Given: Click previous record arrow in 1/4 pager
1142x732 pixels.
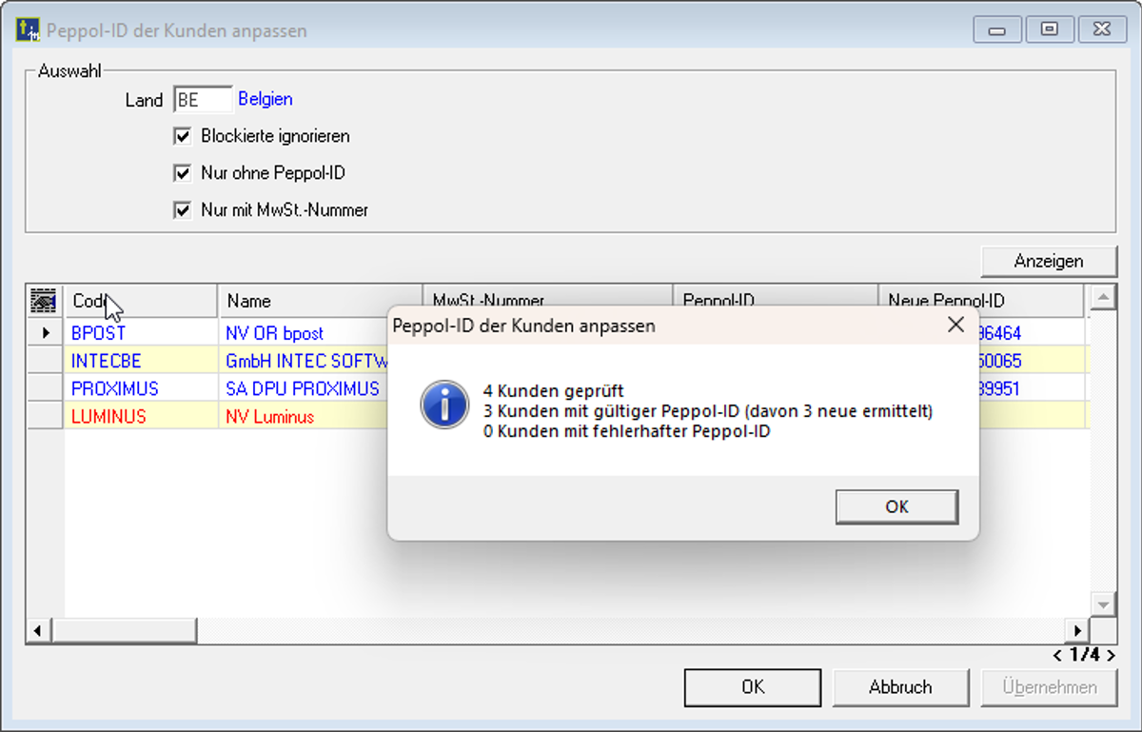Looking at the screenshot, I should [1058, 656].
